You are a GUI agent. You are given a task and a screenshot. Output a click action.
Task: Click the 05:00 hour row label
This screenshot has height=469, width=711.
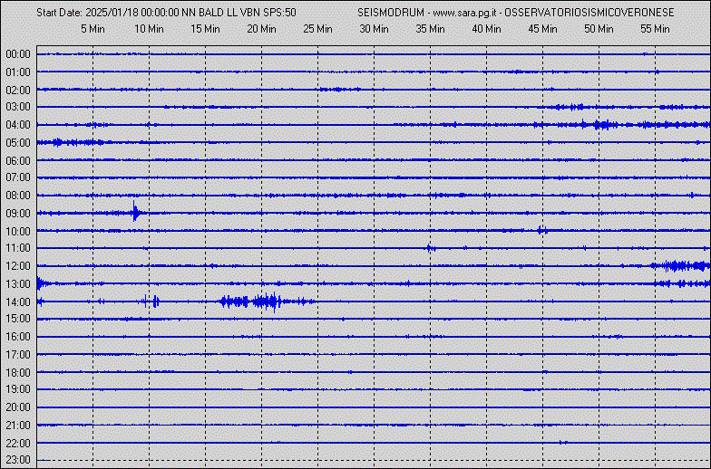(18, 143)
